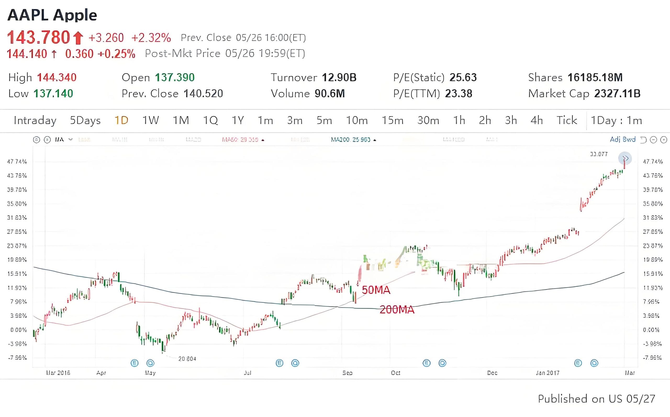Click the earnings E marker near May
670x417 pixels.
134,363
